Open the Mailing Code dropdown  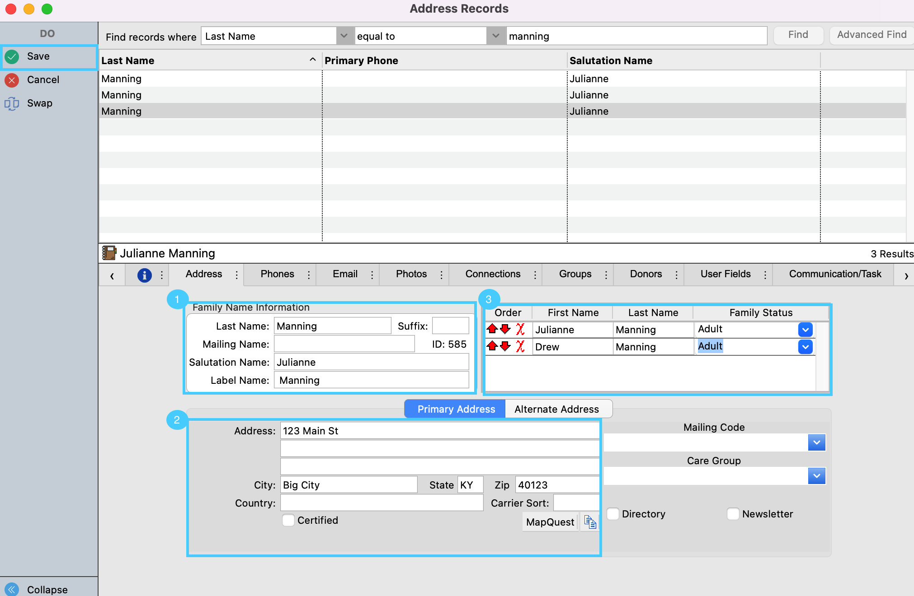coord(816,442)
